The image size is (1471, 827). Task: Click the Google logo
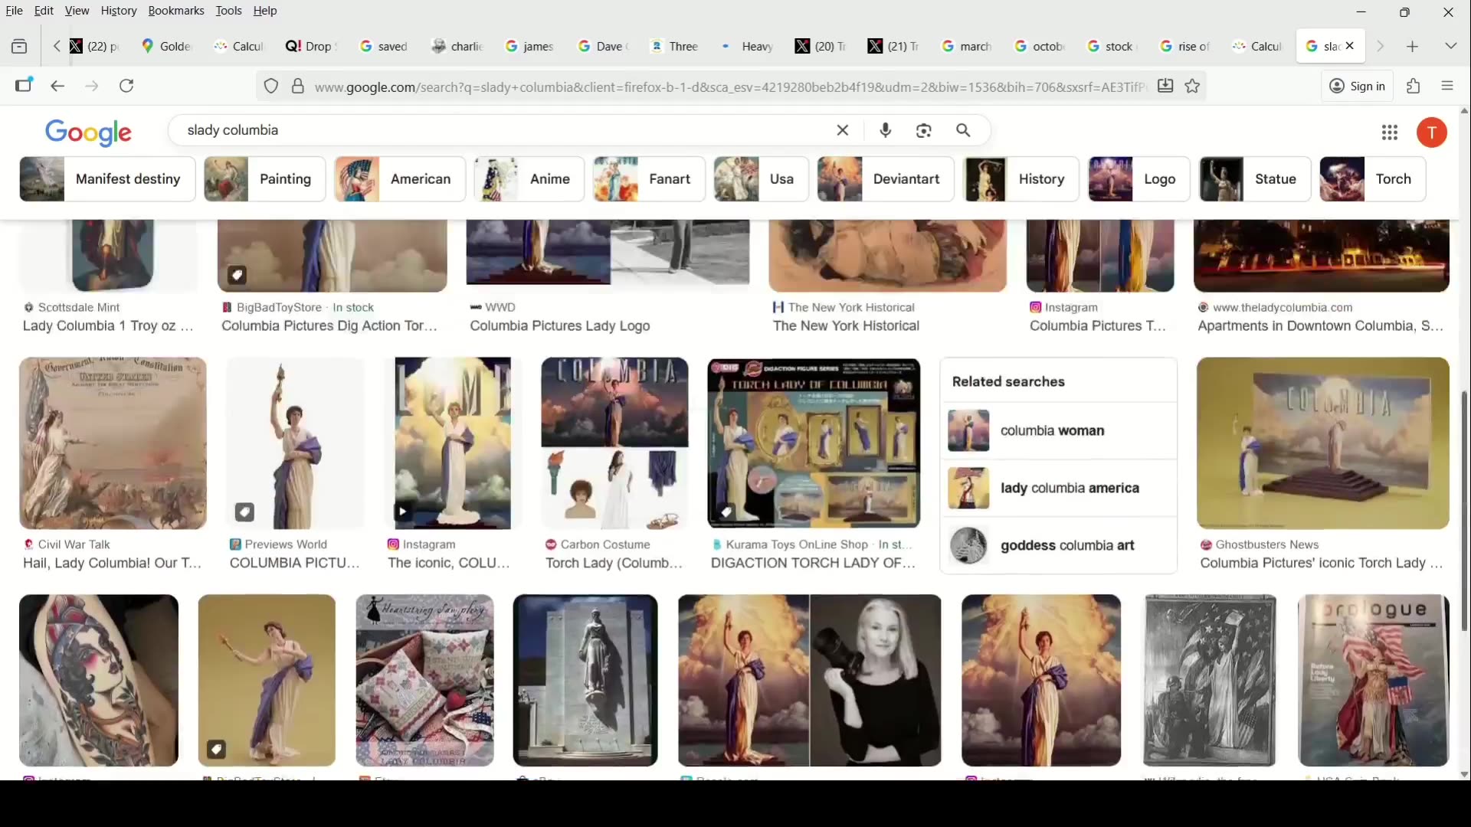click(x=89, y=132)
